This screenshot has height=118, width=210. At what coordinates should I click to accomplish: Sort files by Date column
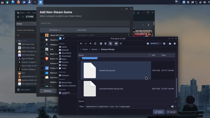tap(168, 55)
